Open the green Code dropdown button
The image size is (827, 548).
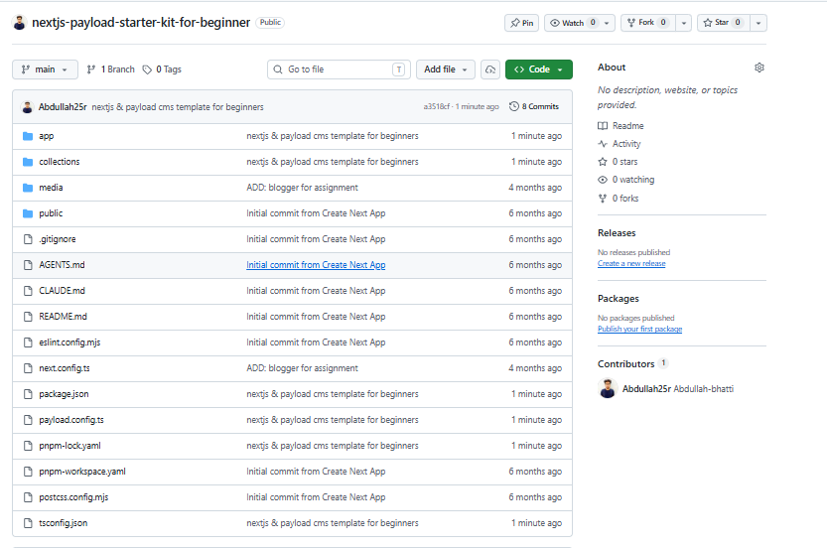click(x=538, y=69)
